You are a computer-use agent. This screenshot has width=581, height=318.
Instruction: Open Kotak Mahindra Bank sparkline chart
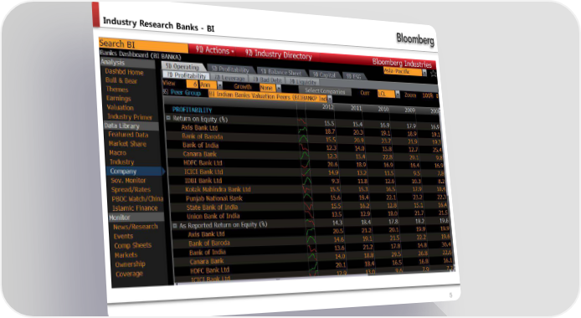tap(307, 190)
